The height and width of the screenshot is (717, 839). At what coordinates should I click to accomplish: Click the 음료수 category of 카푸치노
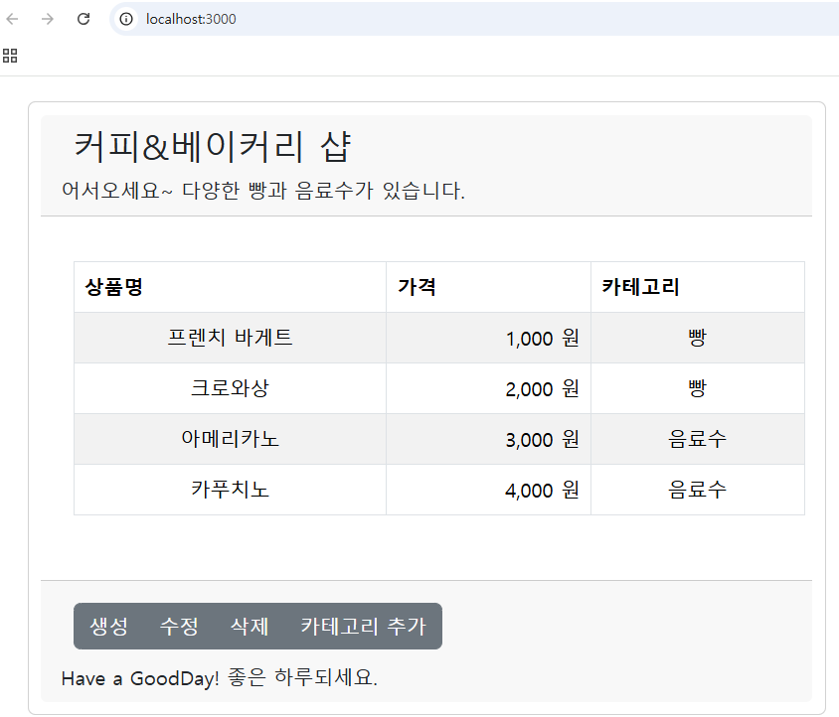(x=698, y=490)
